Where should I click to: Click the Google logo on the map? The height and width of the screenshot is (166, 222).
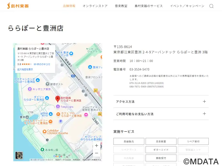(x=58, y=156)
